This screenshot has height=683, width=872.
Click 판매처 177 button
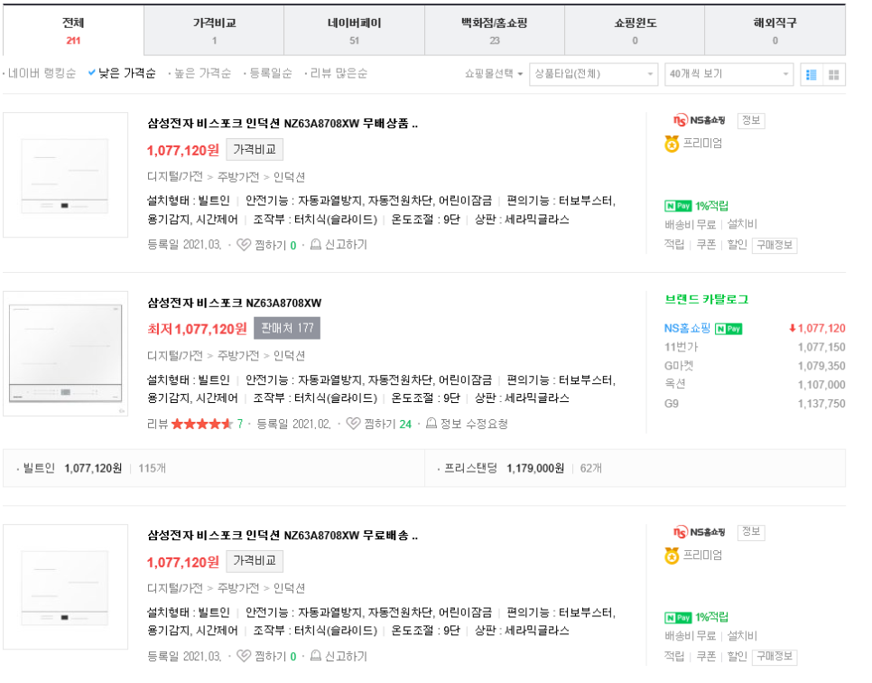[287, 329]
